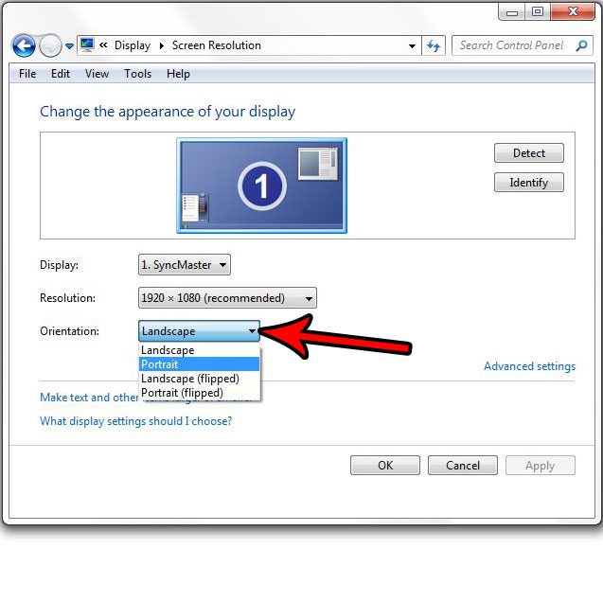The image size is (603, 602).
Task: Open the Display dropdown showing SyncMaster
Action: point(185,264)
